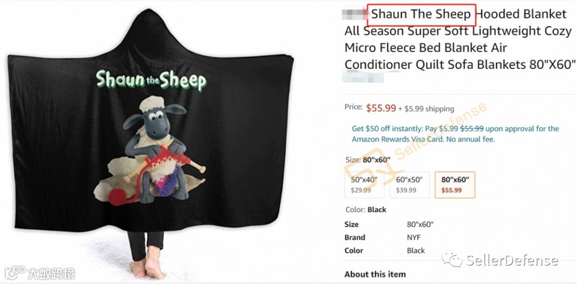Click the $55.99 price
The width and height of the screenshot is (577, 284).
click(x=381, y=108)
